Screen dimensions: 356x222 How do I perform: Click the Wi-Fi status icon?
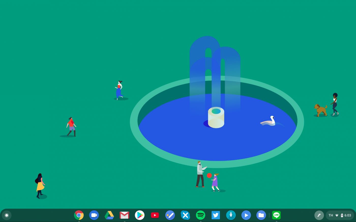[337, 215]
